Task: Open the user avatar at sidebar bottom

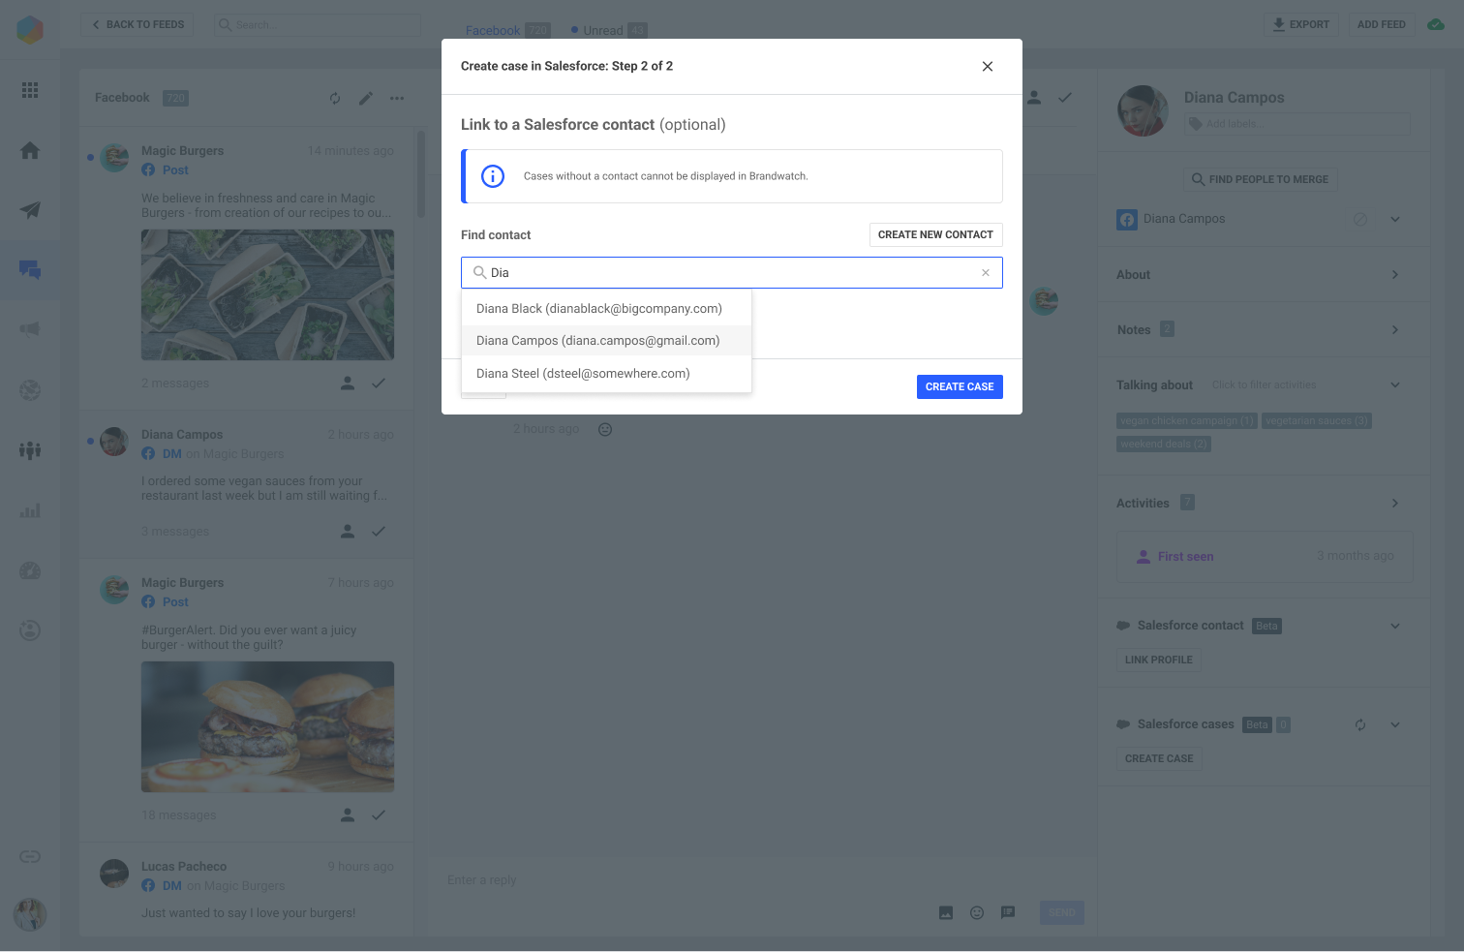Action: pos(30,914)
